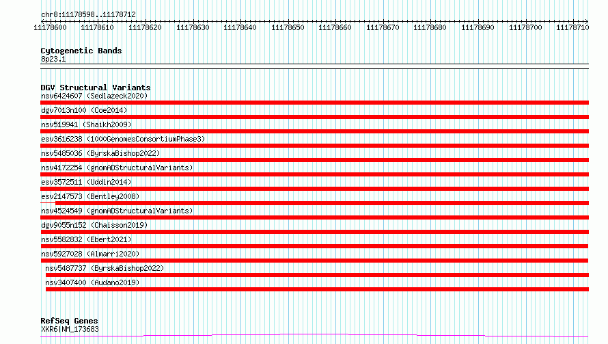Image resolution: width=608 pixels, height=344 pixels.
Task: Click the chr8:11178598..11178712 coordinate label
Action: [x=88, y=14]
